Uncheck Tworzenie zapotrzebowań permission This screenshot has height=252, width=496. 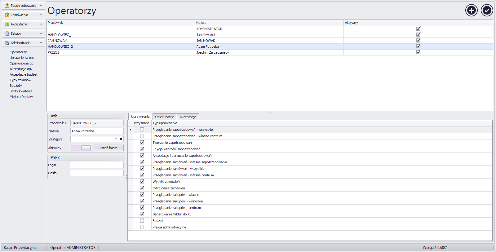pos(142,143)
